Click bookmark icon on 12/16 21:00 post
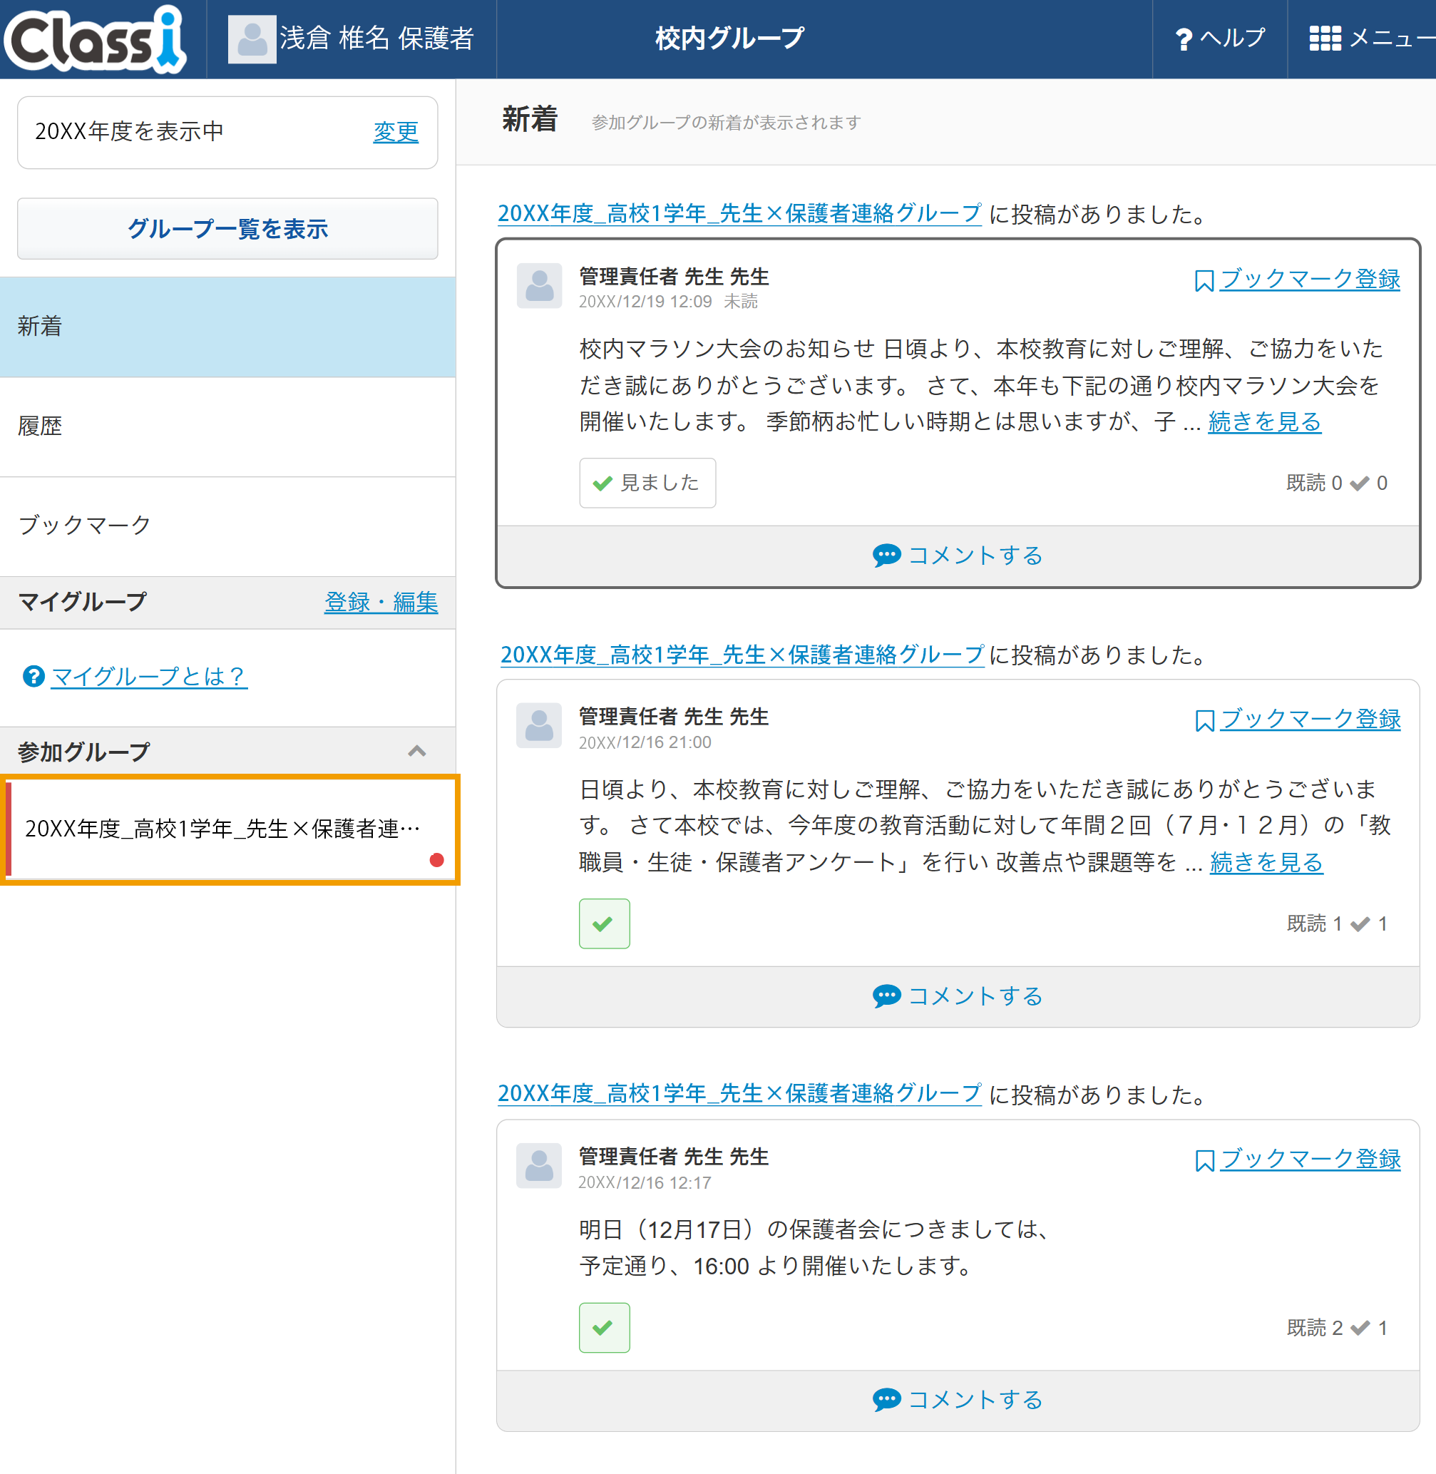The image size is (1436, 1474). pos(1204,720)
